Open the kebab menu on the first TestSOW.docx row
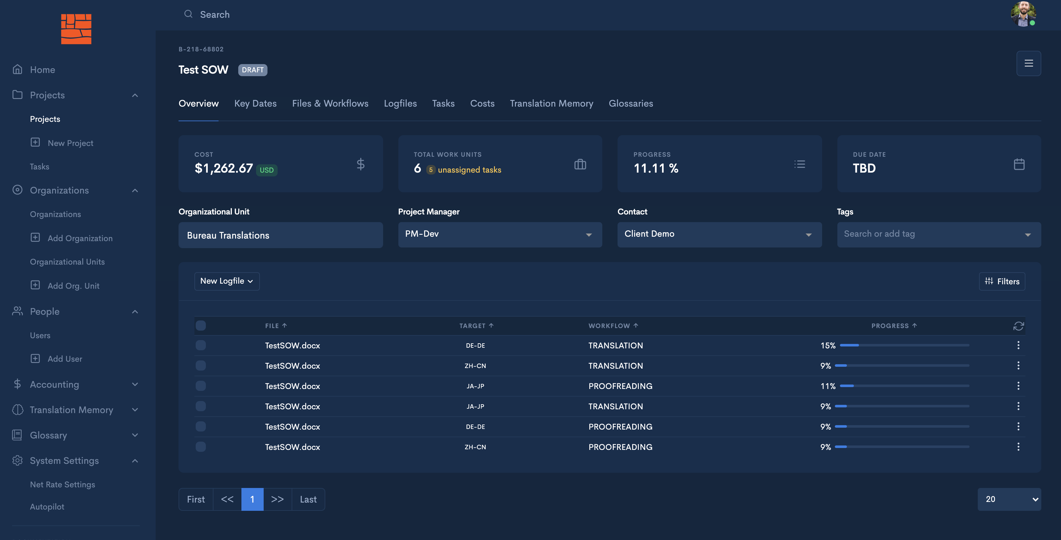This screenshot has height=540, width=1061. 1018,345
